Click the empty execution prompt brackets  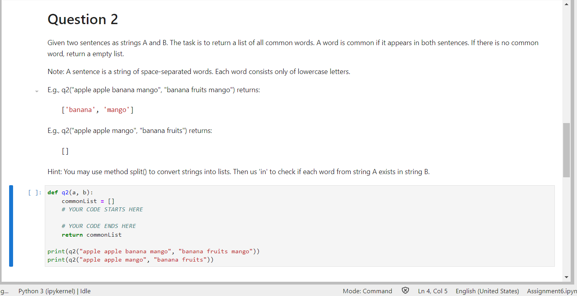tap(33, 192)
